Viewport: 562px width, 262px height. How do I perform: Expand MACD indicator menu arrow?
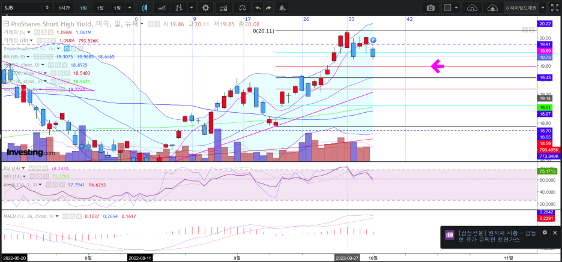58,216
